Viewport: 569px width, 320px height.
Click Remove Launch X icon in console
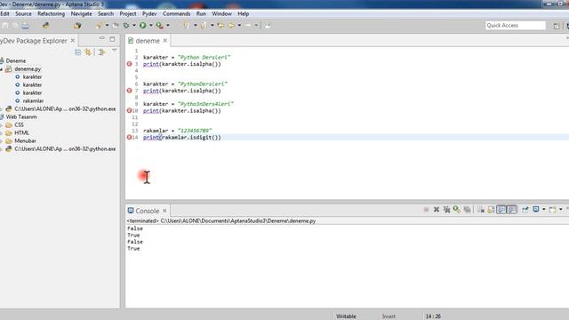[x=437, y=210]
